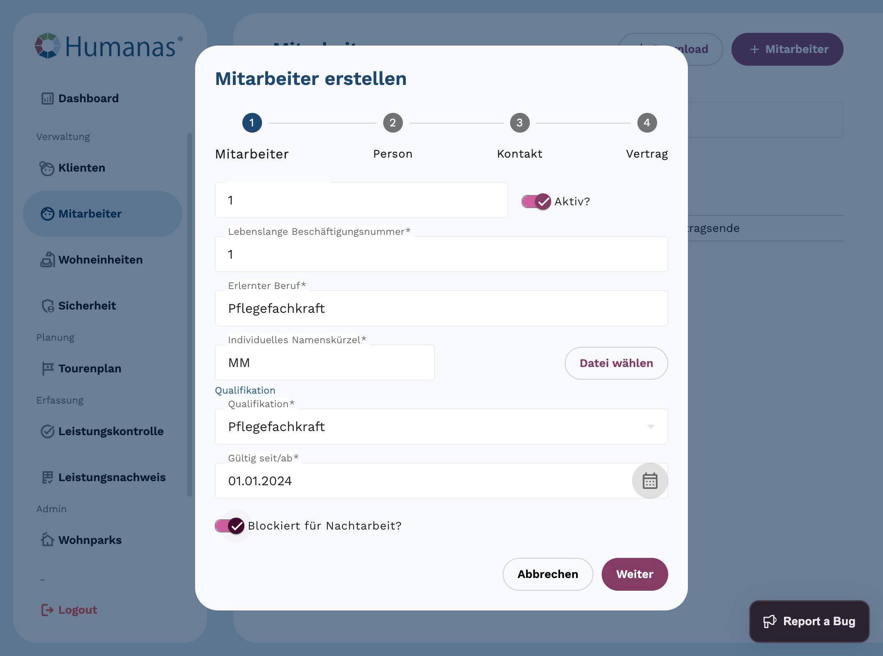The image size is (883, 656).
Task: Toggle Blockiert für Nachtarbeit switch
Action: [x=230, y=526]
